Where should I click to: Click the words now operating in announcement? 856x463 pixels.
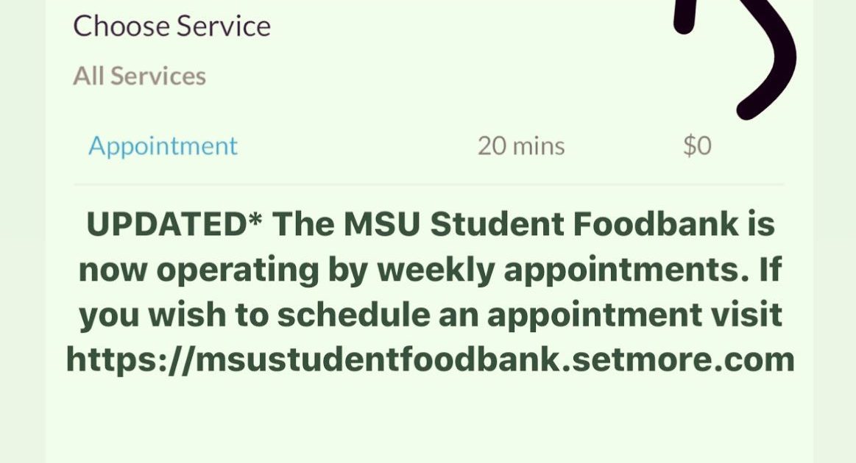(x=199, y=270)
